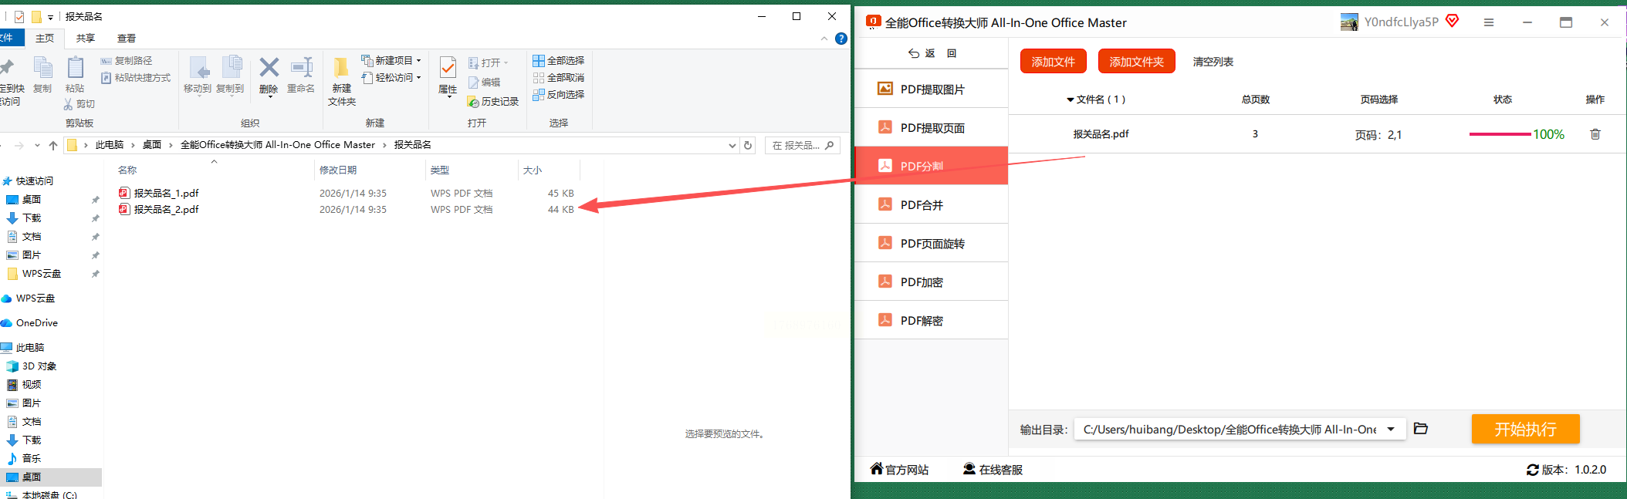
Task: Click the Rename icon in Explorer ribbon
Action: coord(301,68)
